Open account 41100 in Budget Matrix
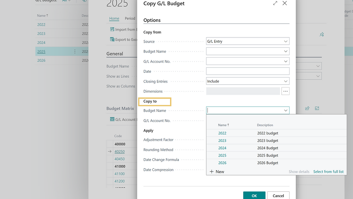Viewport: 353px width, 199px height. tap(120, 174)
